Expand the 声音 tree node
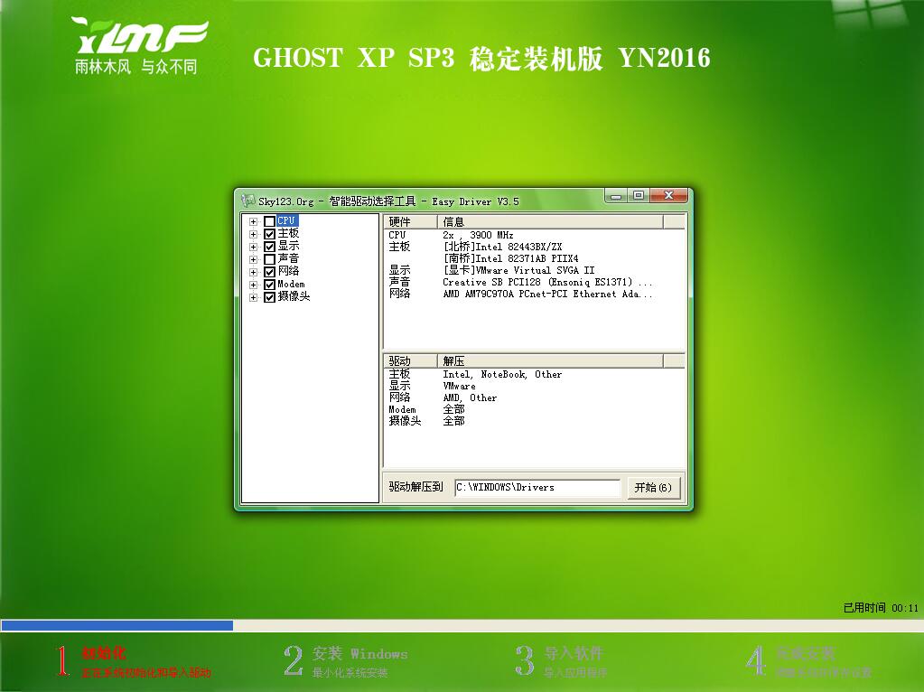 tap(254, 259)
